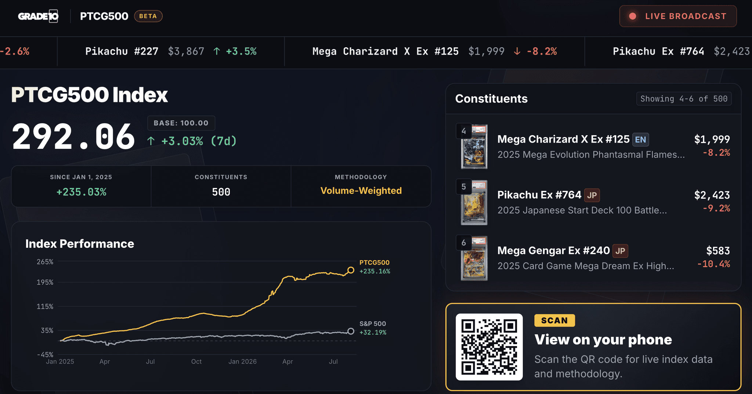Select Mega Gengar Ex #240 constituent name
Image resolution: width=752 pixels, height=394 pixels.
point(553,251)
